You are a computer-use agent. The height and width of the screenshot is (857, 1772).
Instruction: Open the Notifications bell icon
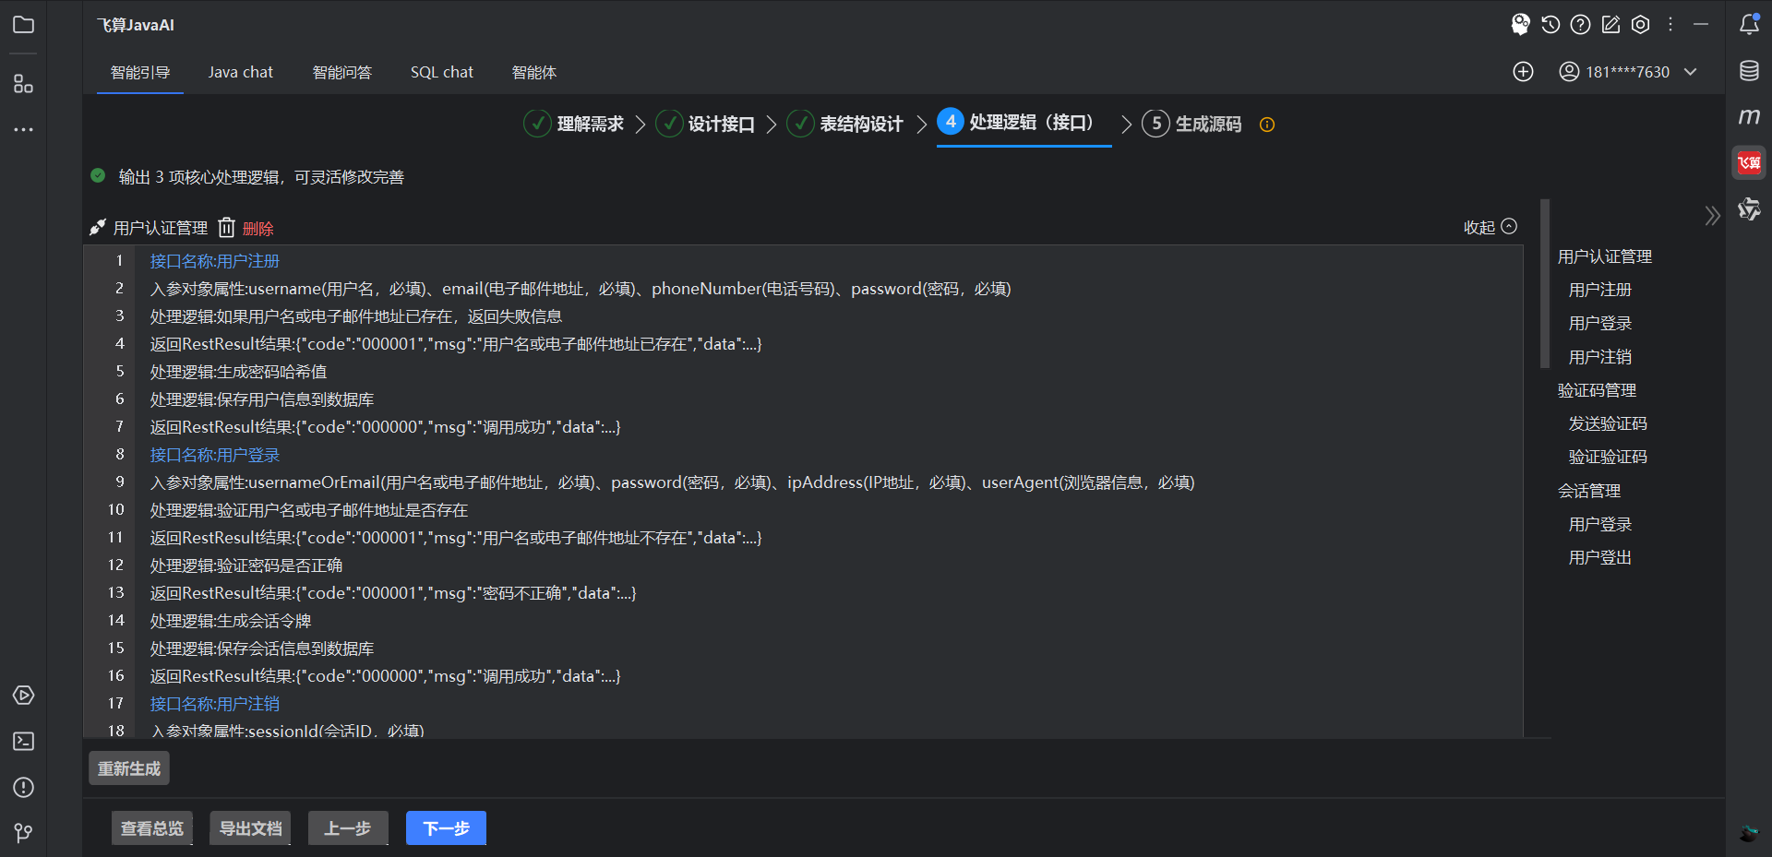[x=1750, y=25]
